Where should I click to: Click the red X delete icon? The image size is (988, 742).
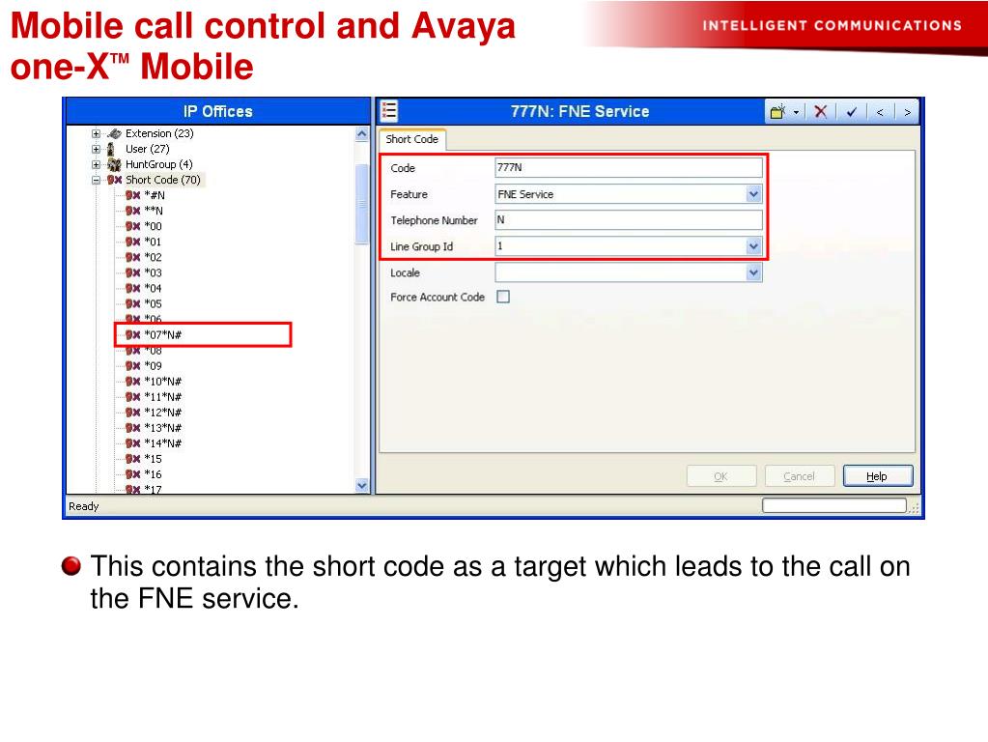point(820,111)
